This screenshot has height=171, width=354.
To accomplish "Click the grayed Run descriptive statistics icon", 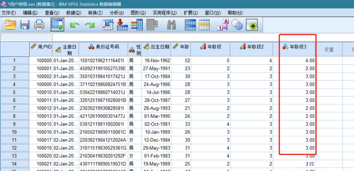I will pos(152,25).
